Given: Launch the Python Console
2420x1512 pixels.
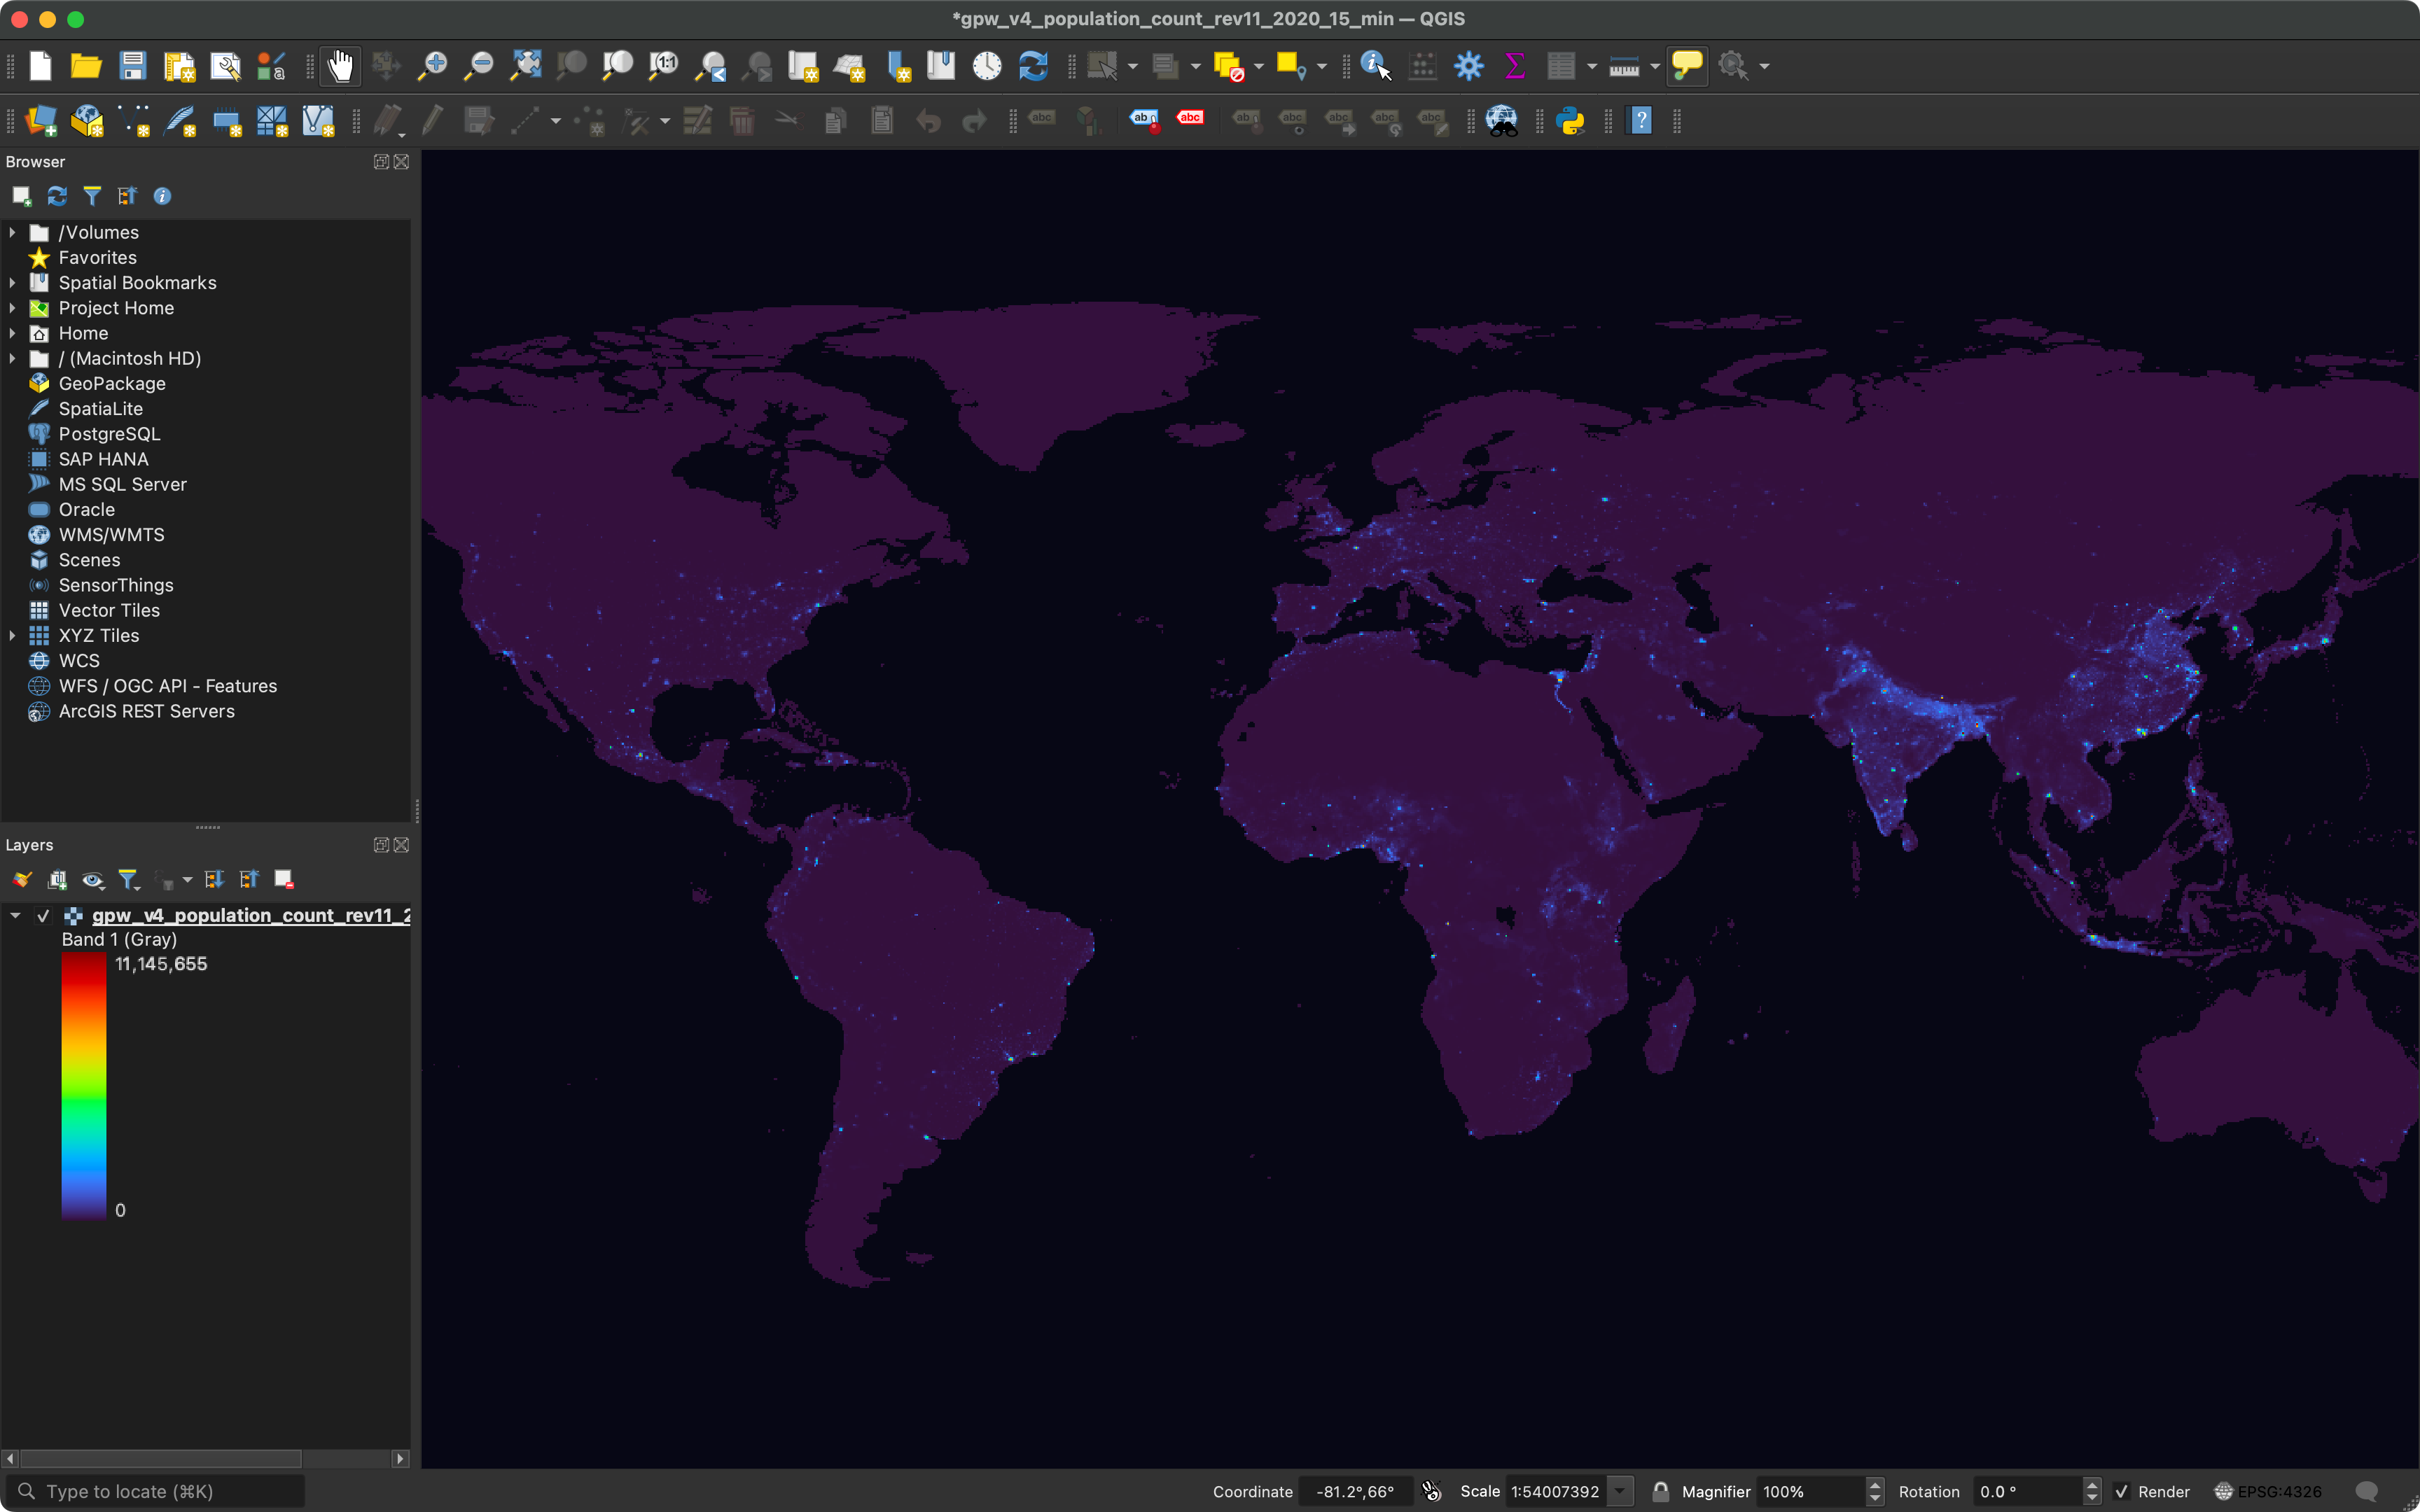Looking at the screenshot, I should (1570, 121).
